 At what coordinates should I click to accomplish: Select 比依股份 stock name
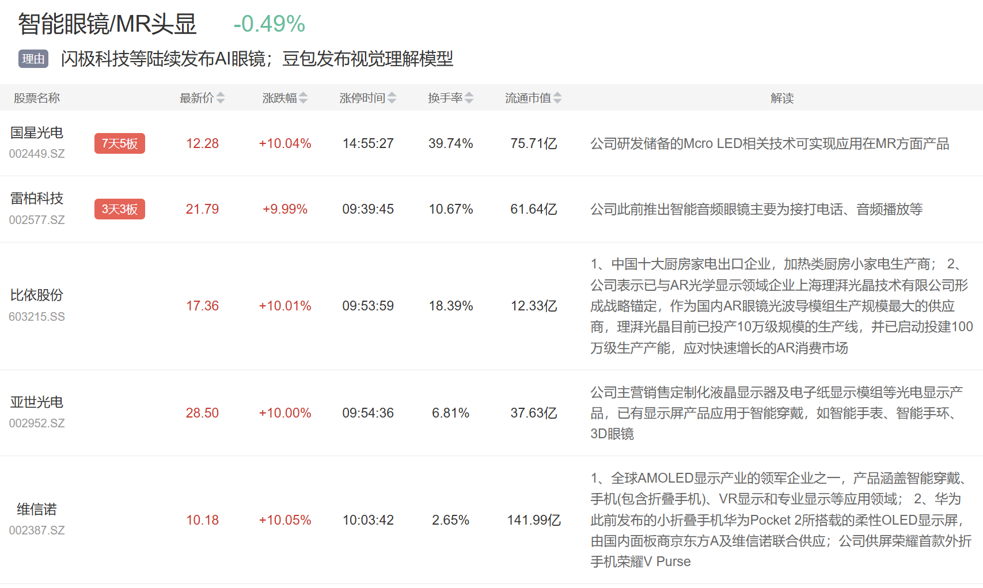pos(37,295)
